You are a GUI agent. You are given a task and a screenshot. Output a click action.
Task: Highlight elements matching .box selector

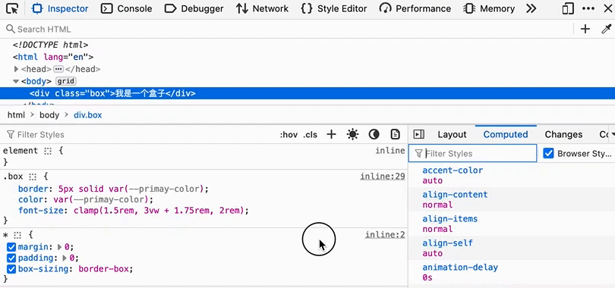tap(33, 177)
